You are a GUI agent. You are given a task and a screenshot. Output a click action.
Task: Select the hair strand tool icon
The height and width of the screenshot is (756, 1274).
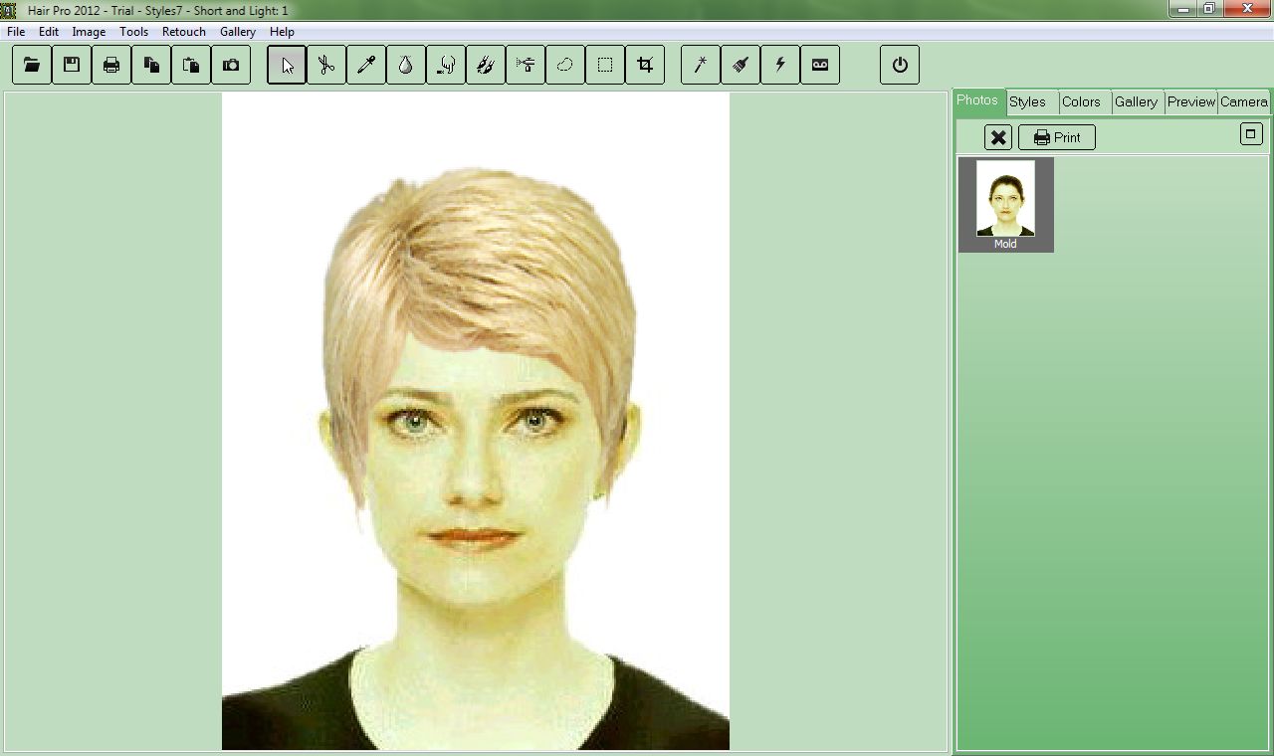coord(446,65)
